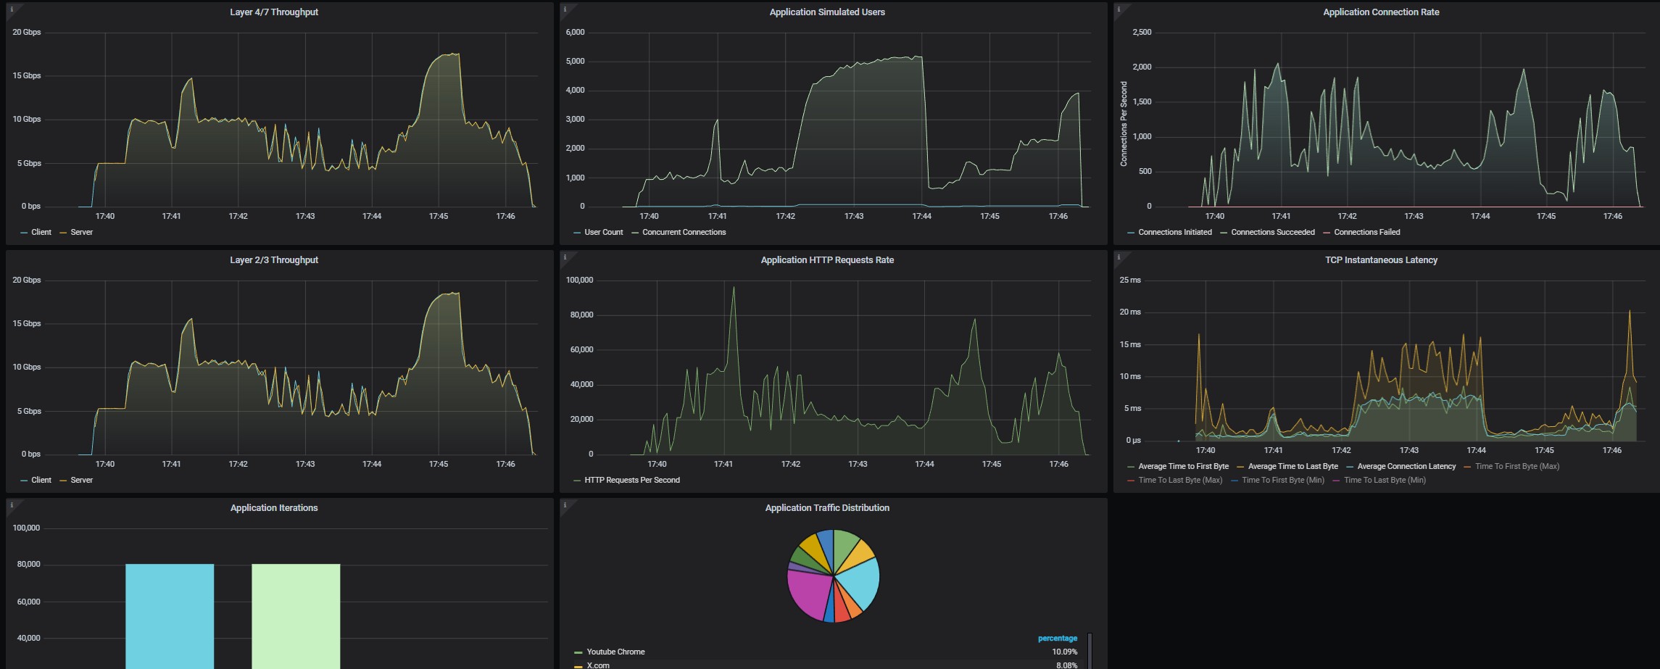Click the traffic distribution legend scrollbar
1660x669 pixels.
pos(1090,651)
